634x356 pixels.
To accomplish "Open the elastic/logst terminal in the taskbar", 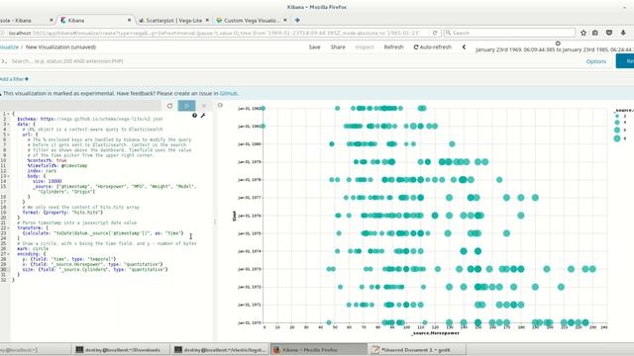I will tap(220, 349).
